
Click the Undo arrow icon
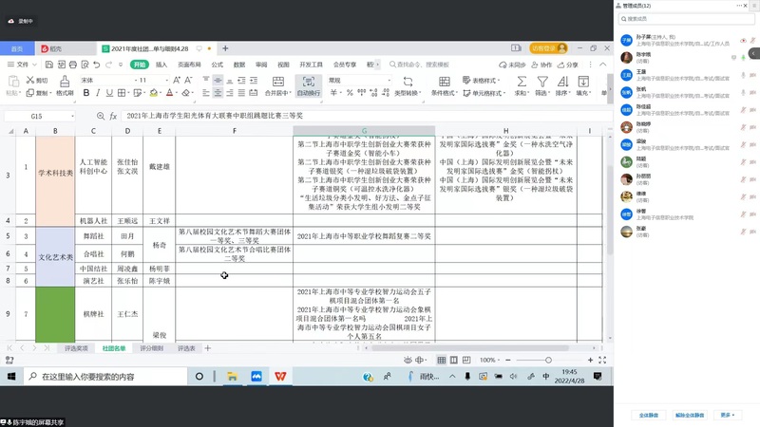[x=96, y=65]
